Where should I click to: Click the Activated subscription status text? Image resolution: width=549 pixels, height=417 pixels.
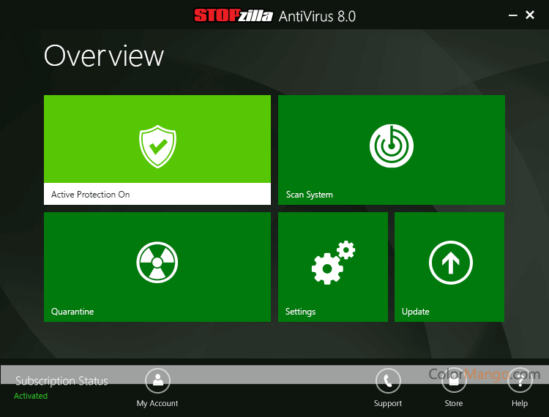(31, 396)
